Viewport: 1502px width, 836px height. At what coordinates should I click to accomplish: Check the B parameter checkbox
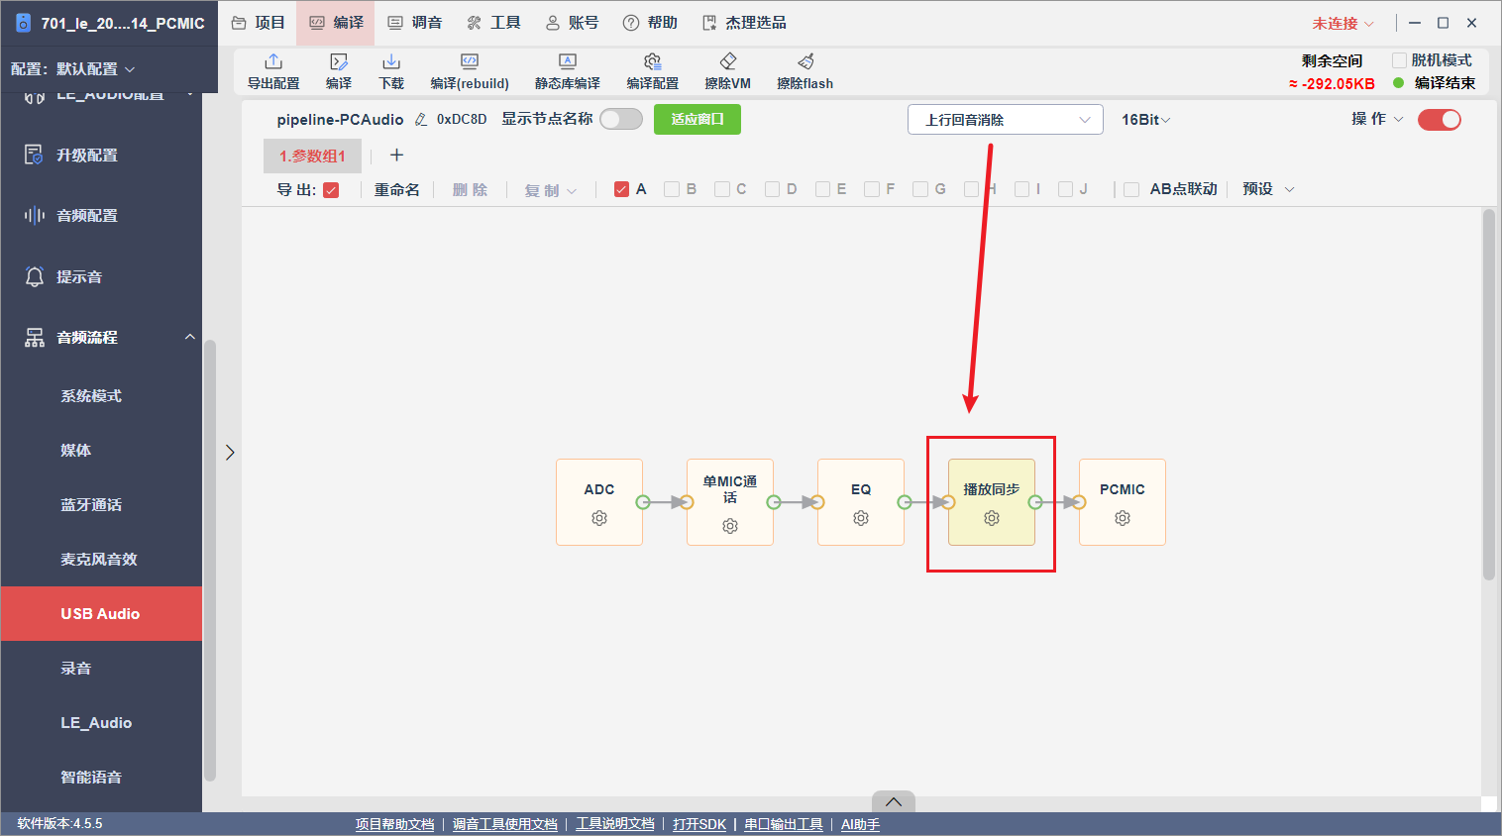point(672,189)
